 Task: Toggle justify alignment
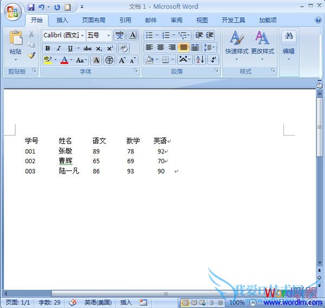183,47
